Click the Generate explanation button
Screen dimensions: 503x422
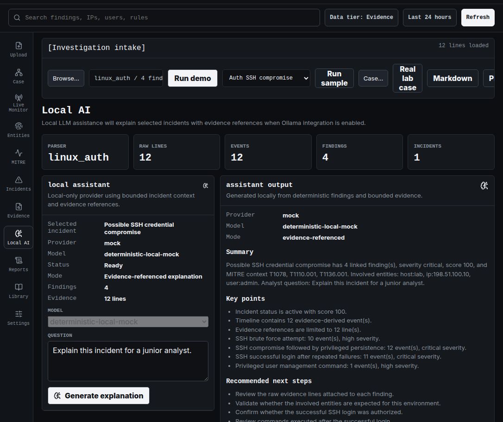99,396
